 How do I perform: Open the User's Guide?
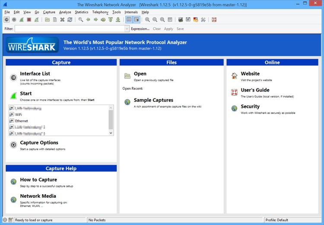(x=255, y=90)
